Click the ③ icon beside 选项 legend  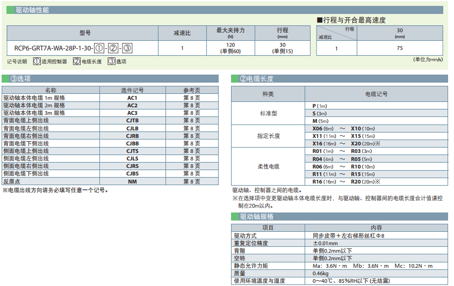pos(111,62)
